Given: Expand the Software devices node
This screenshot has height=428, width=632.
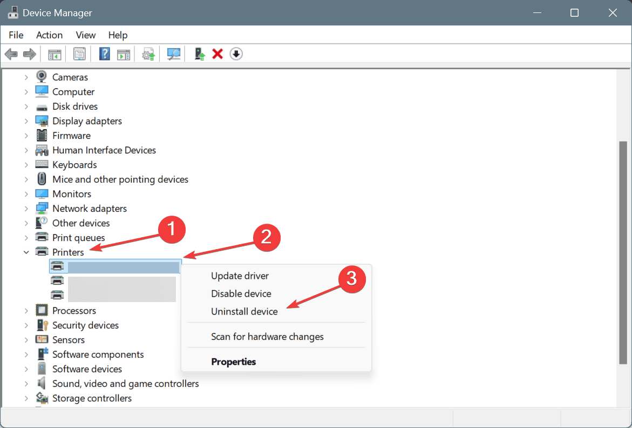Looking at the screenshot, I should tap(26, 369).
